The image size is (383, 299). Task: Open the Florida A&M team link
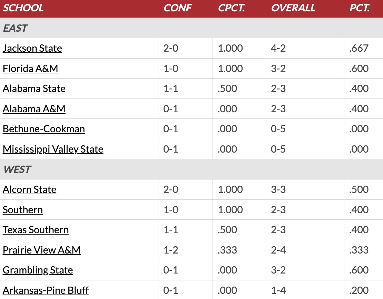30,69
